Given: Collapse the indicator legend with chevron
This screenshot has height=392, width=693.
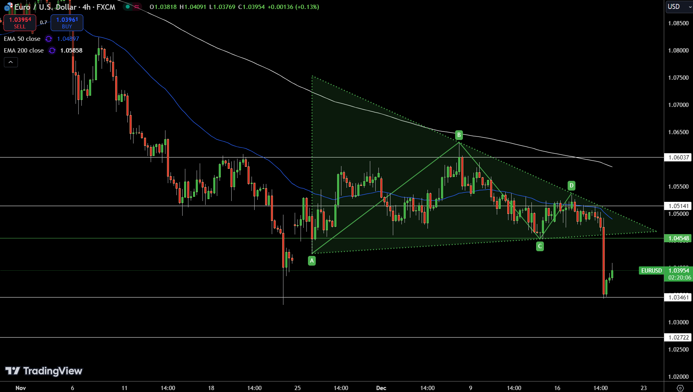Looking at the screenshot, I should pyautogui.click(x=11, y=62).
